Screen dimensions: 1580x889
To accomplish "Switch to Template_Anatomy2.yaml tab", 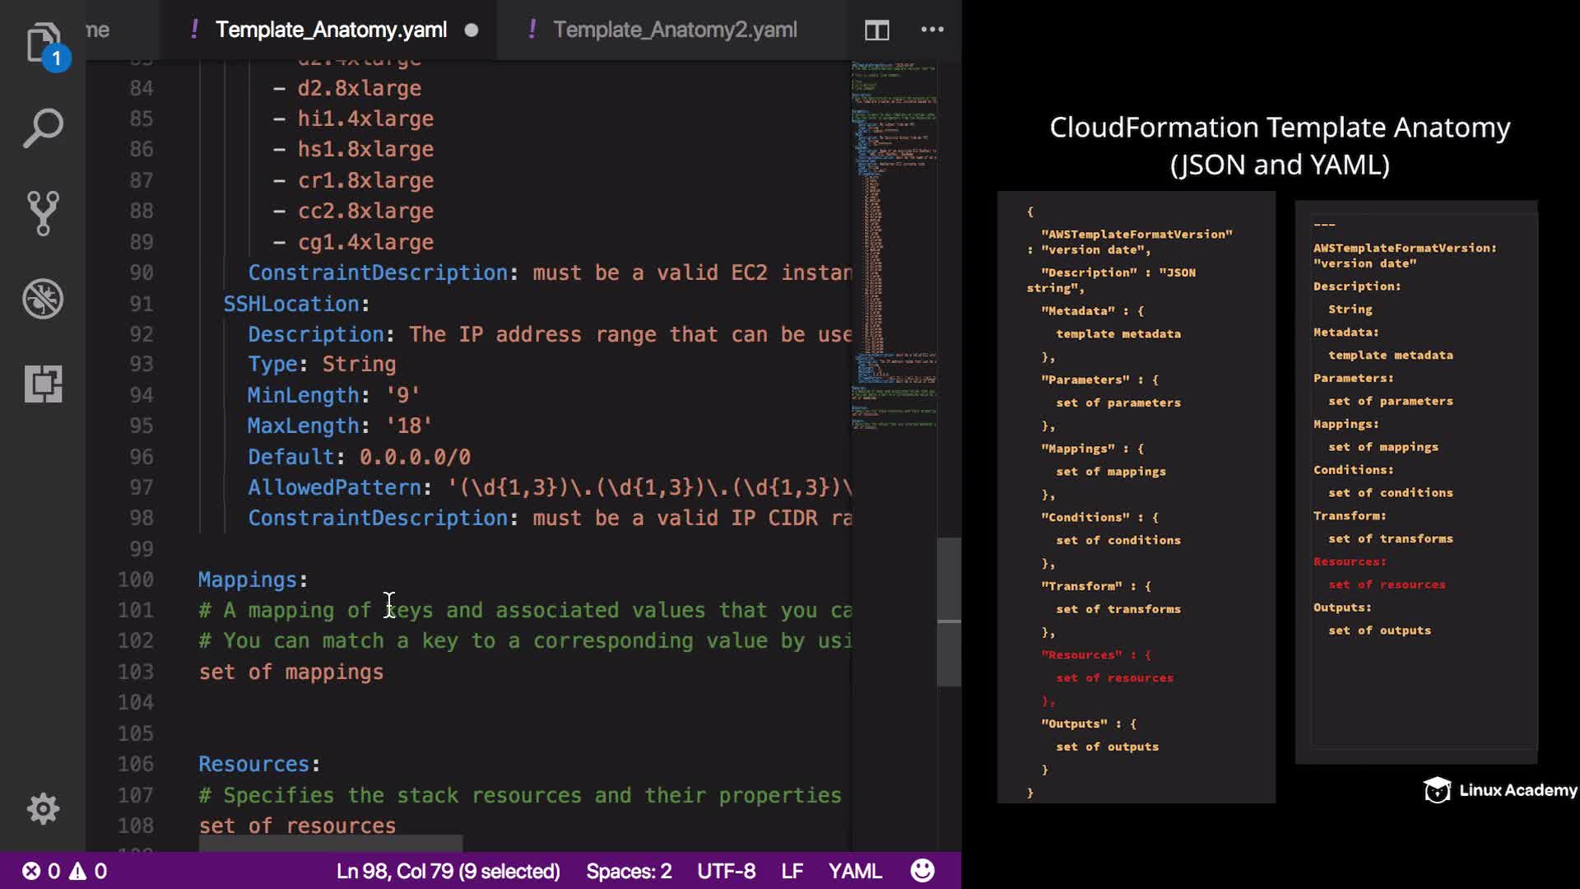I will coord(674,30).
